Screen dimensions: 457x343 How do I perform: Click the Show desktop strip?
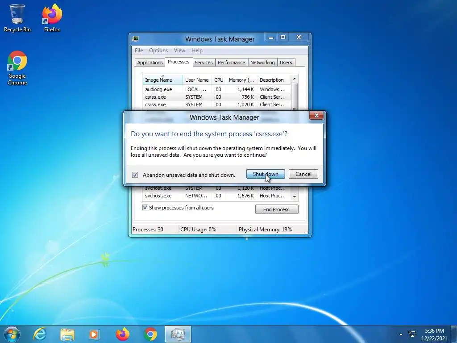point(455,334)
